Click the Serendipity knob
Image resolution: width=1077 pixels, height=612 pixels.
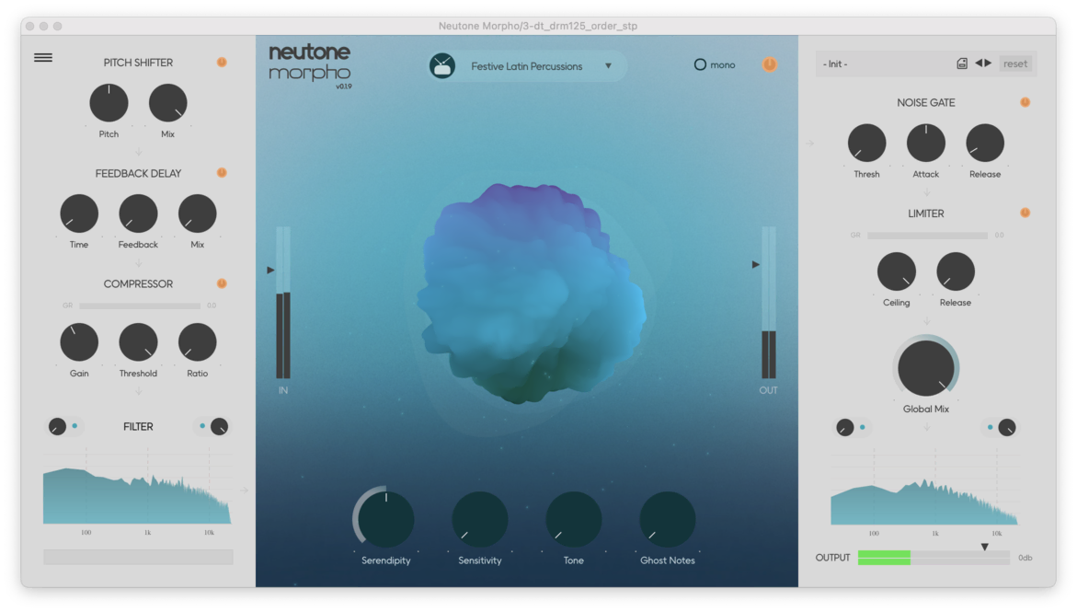pyautogui.click(x=386, y=519)
